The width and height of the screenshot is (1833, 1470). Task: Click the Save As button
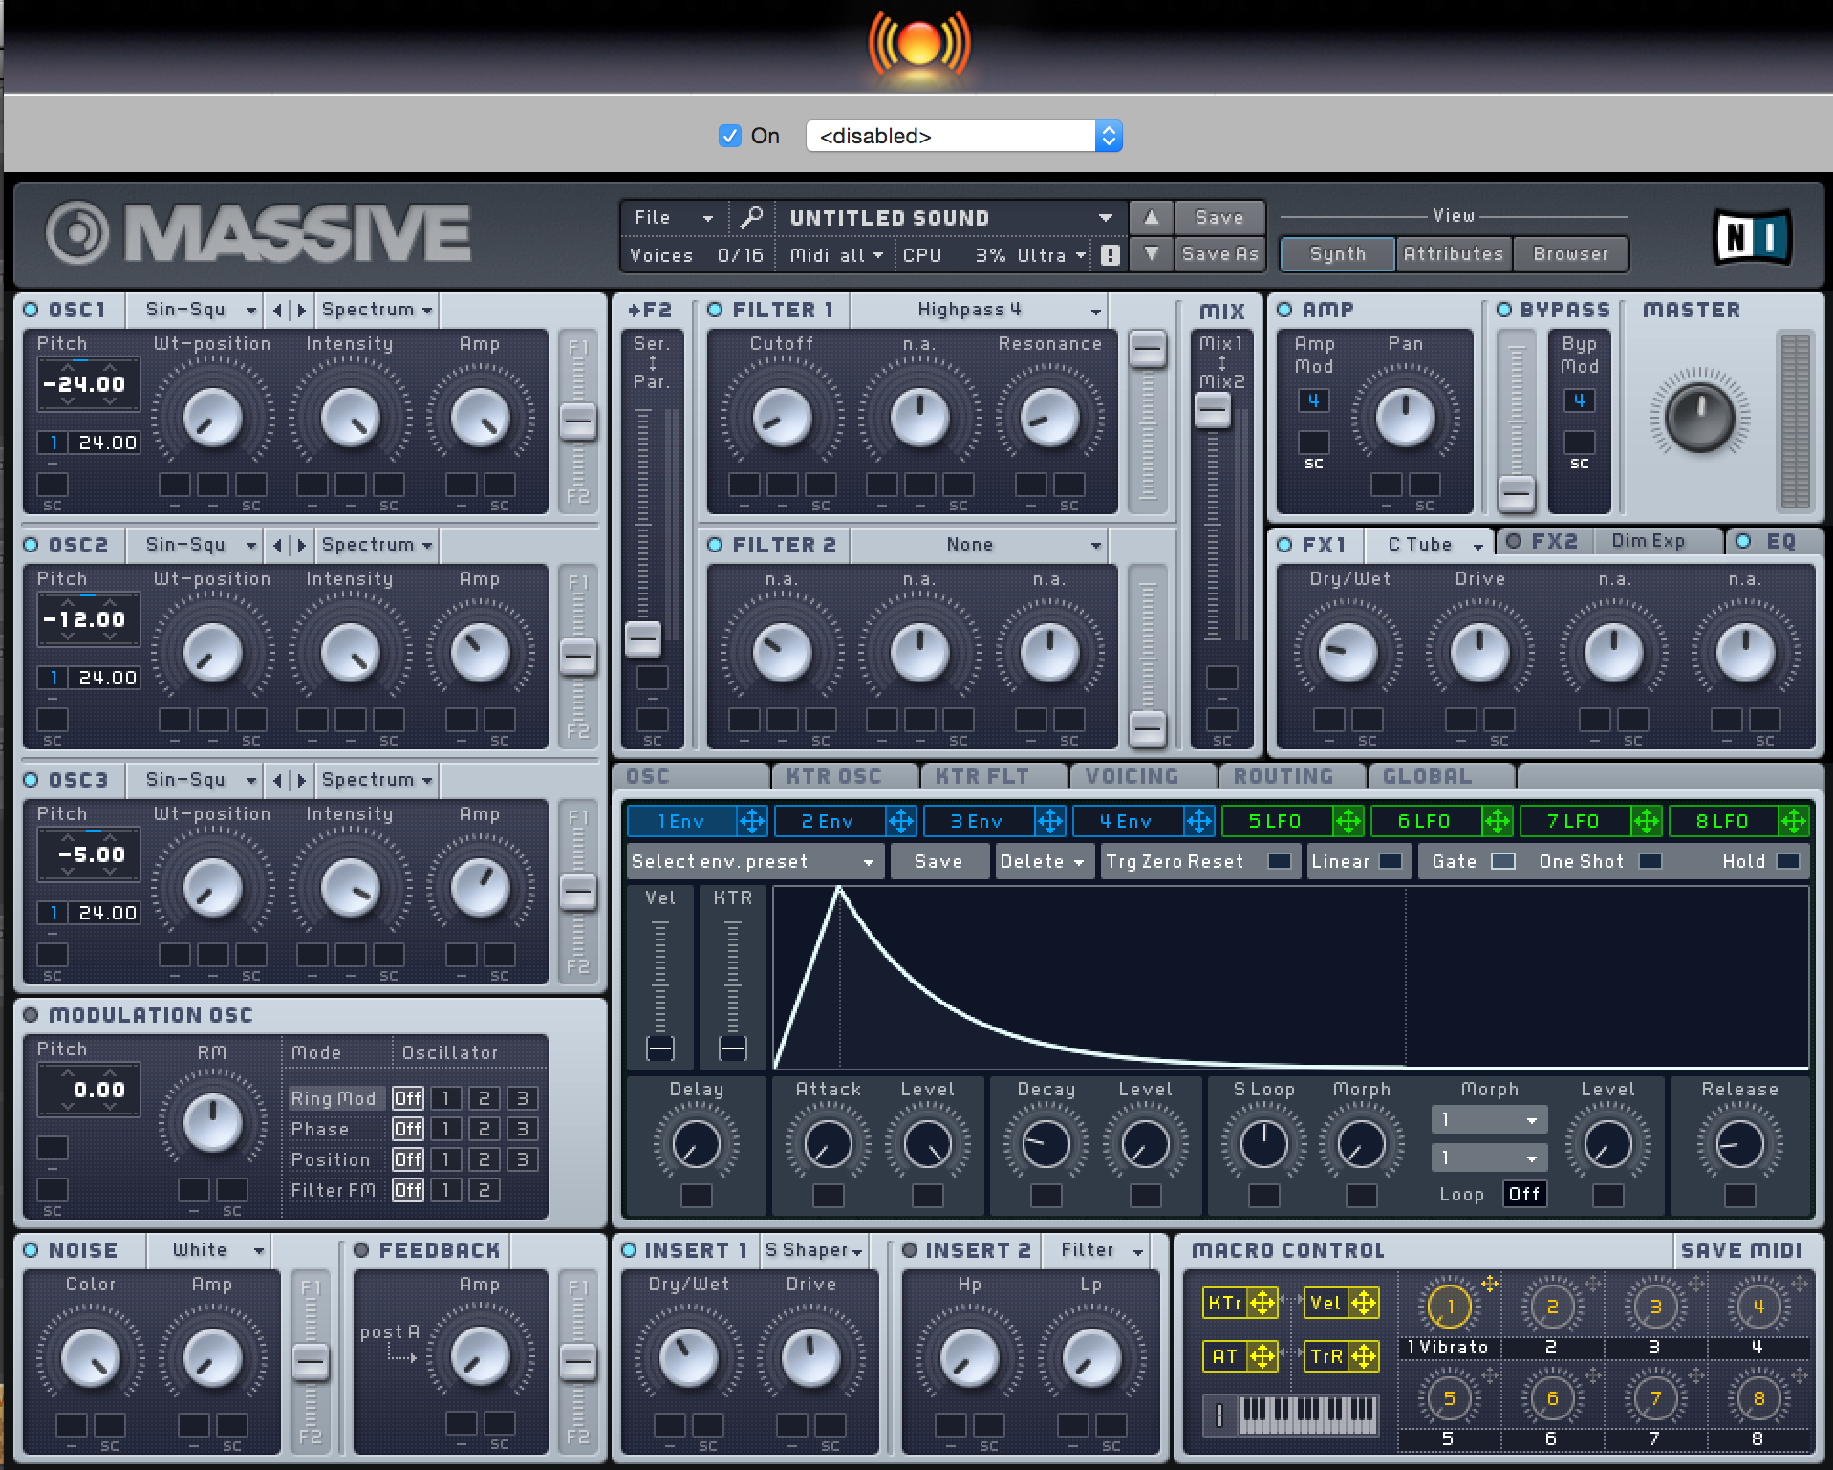click(x=1219, y=254)
